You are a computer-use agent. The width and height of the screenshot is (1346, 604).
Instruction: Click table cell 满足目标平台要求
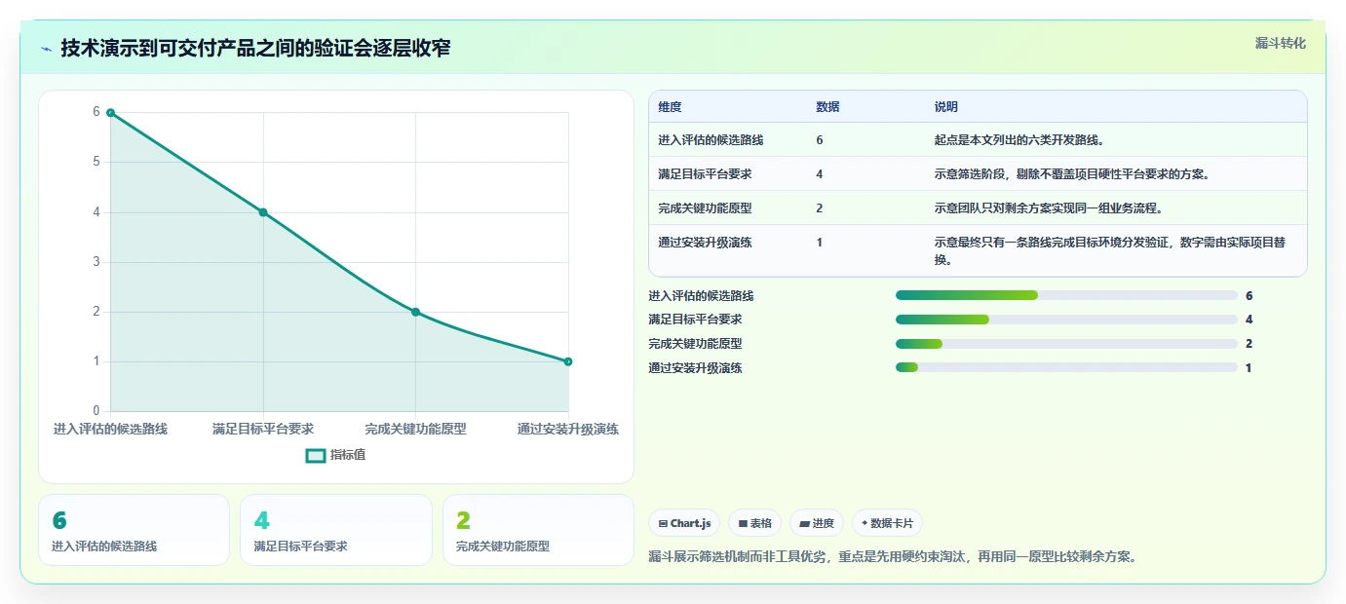click(x=705, y=174)
